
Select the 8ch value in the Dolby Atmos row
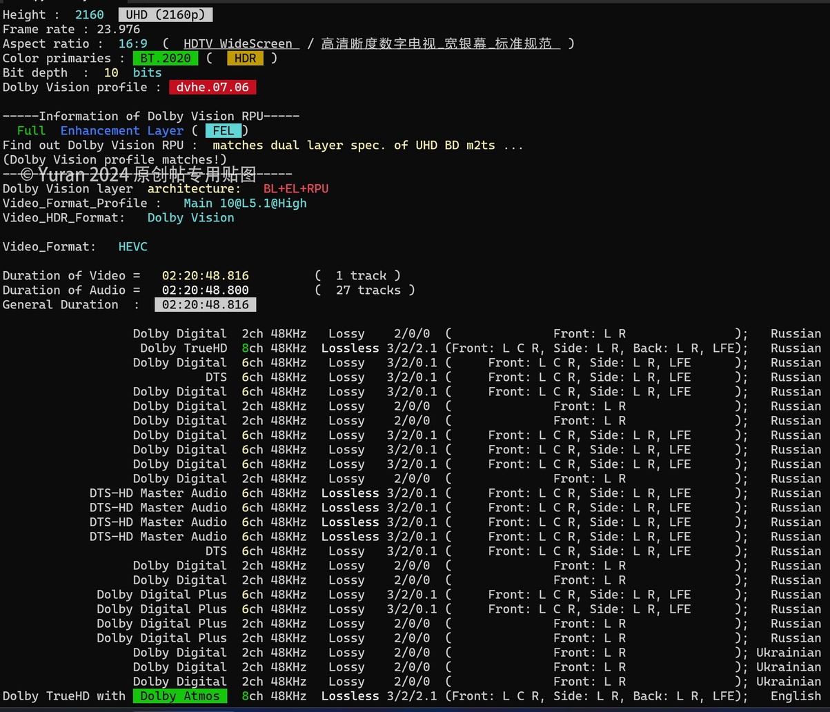pos(253,696)
